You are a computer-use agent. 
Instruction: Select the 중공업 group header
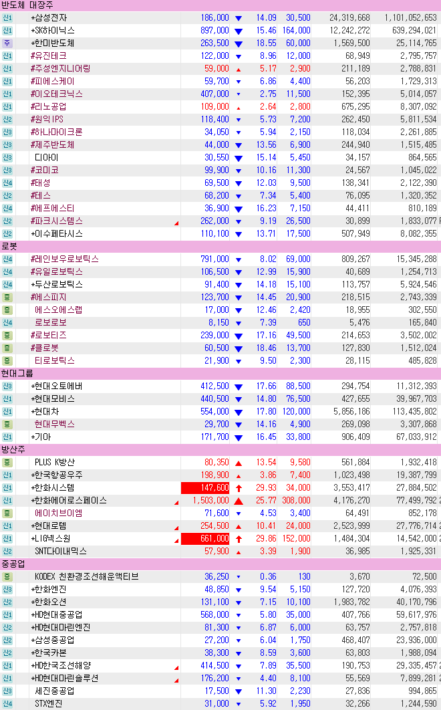point(220,564)
